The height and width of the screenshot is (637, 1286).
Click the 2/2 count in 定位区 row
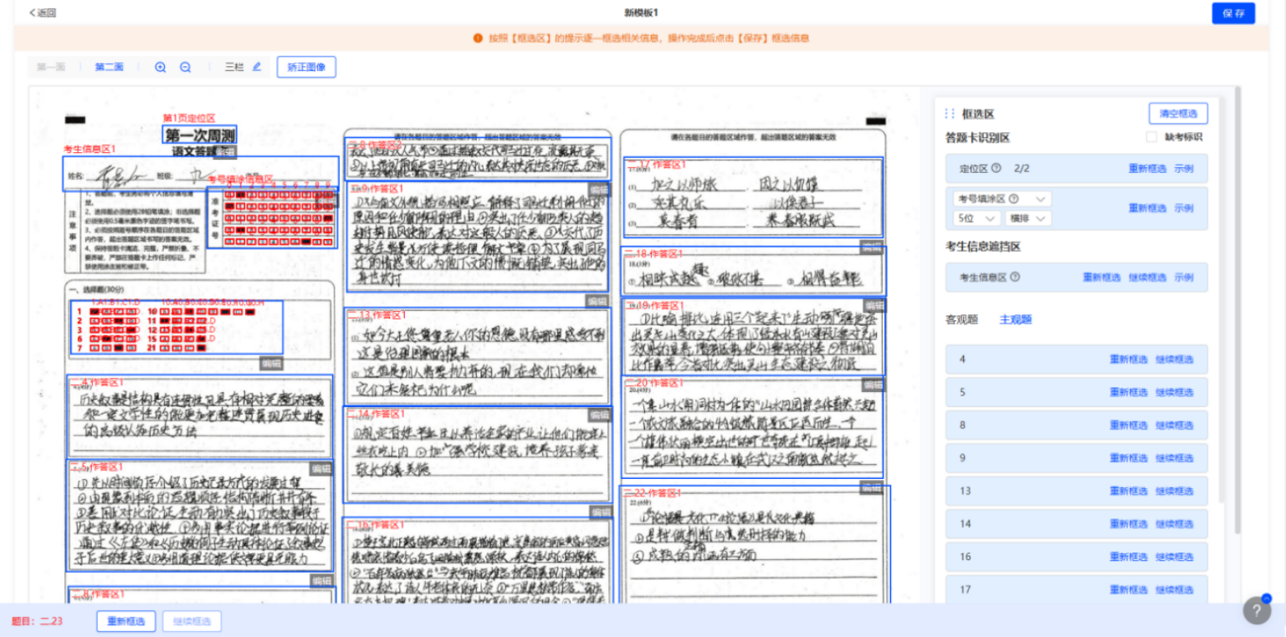[x=1021, y=168]
